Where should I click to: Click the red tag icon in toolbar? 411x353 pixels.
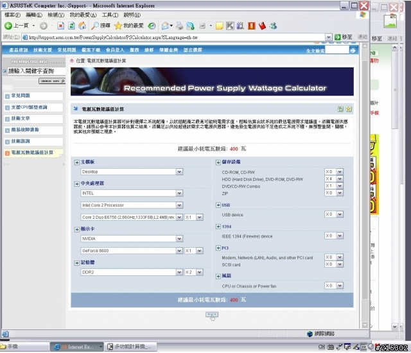[x=262, y=26]
